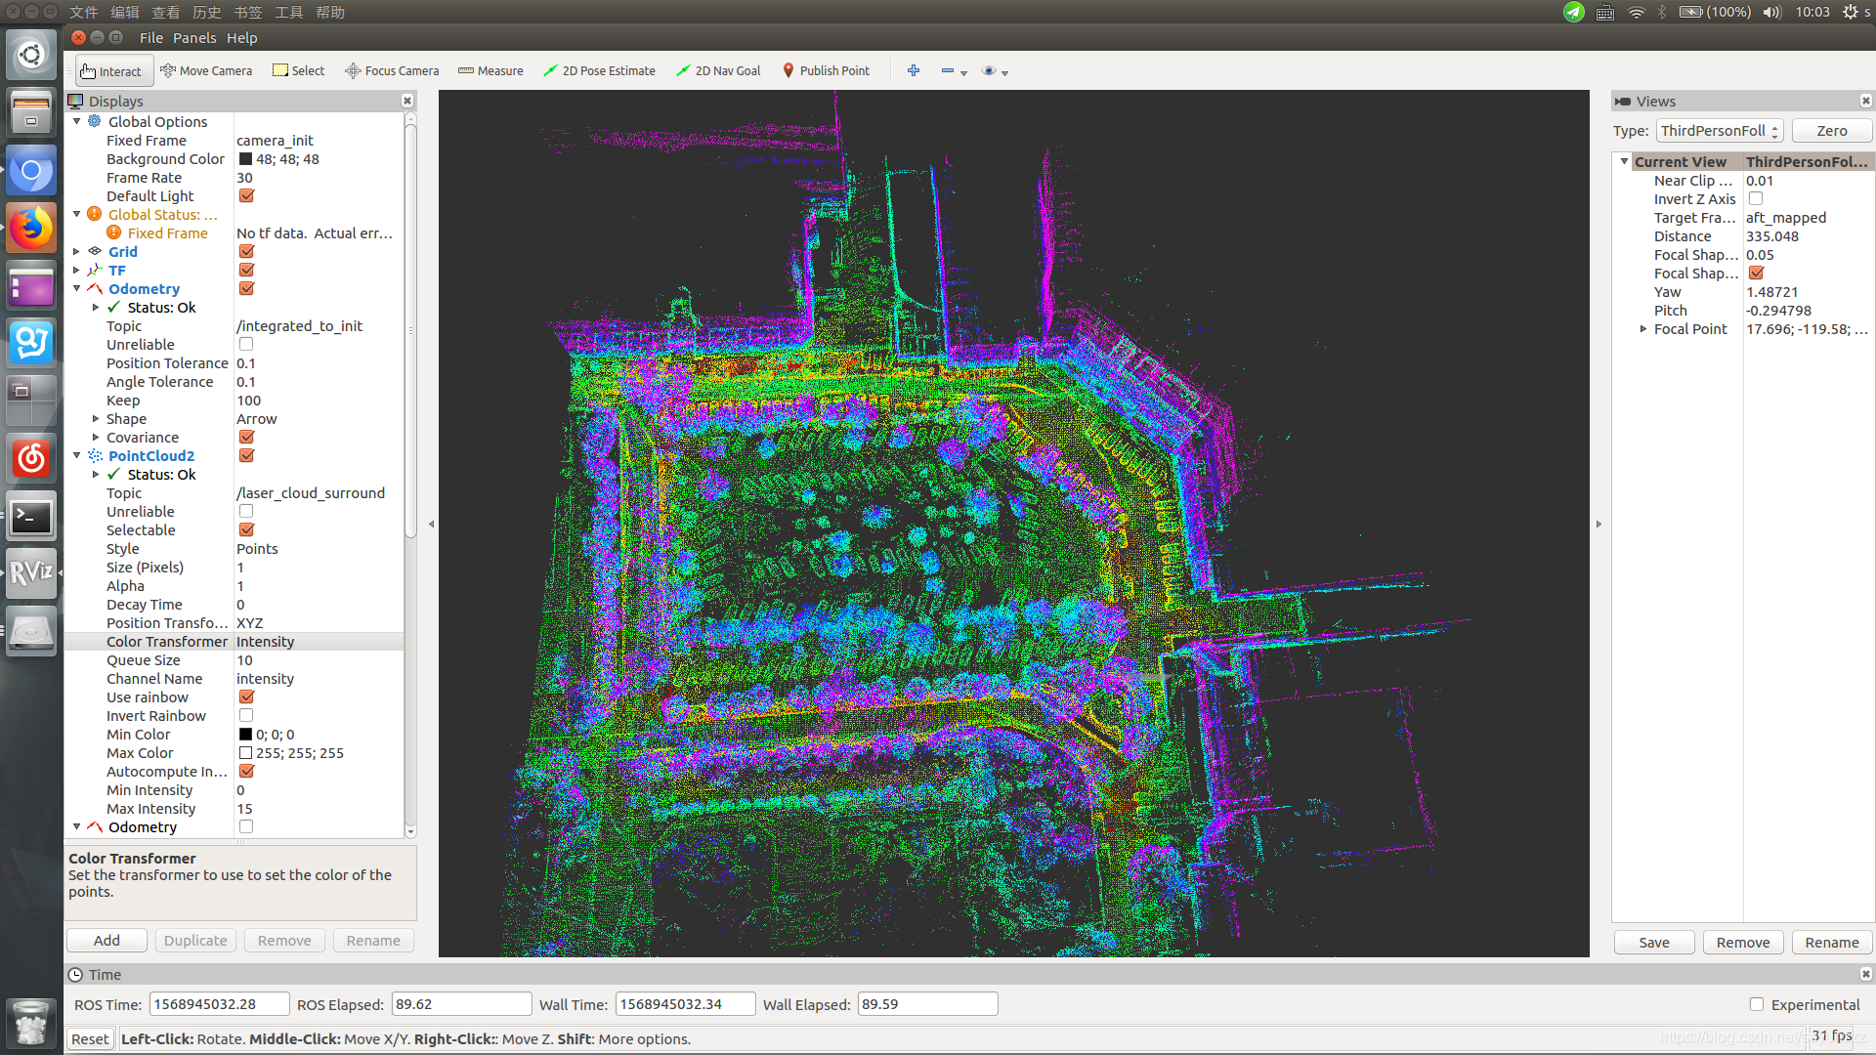Close the Views panel
This screenshot has height=1055, width=1876.
[1865, 101]
